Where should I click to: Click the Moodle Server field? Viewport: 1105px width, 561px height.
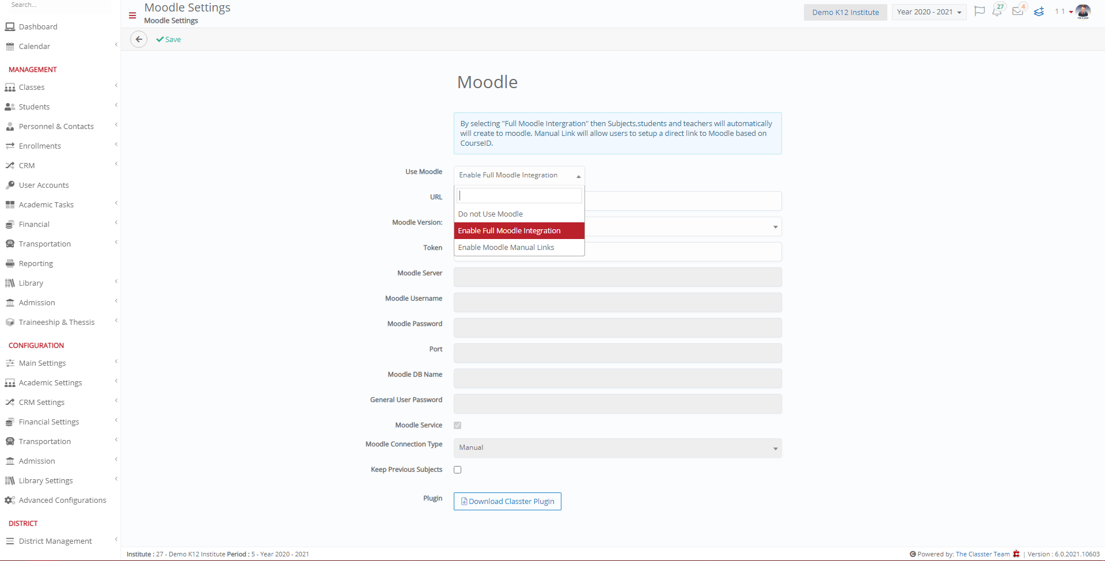pyautogui.click(x=618, y=277)
